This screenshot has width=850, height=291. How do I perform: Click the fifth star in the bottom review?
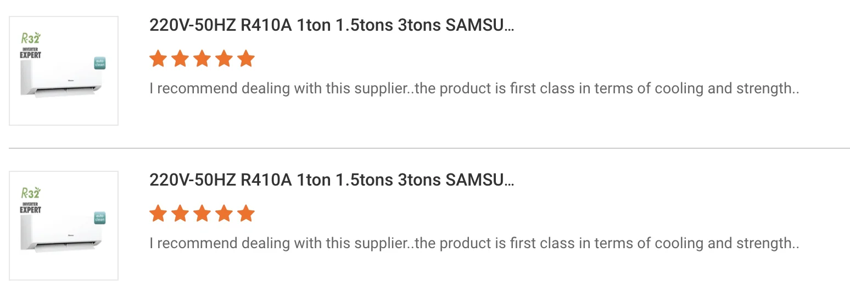246,213
